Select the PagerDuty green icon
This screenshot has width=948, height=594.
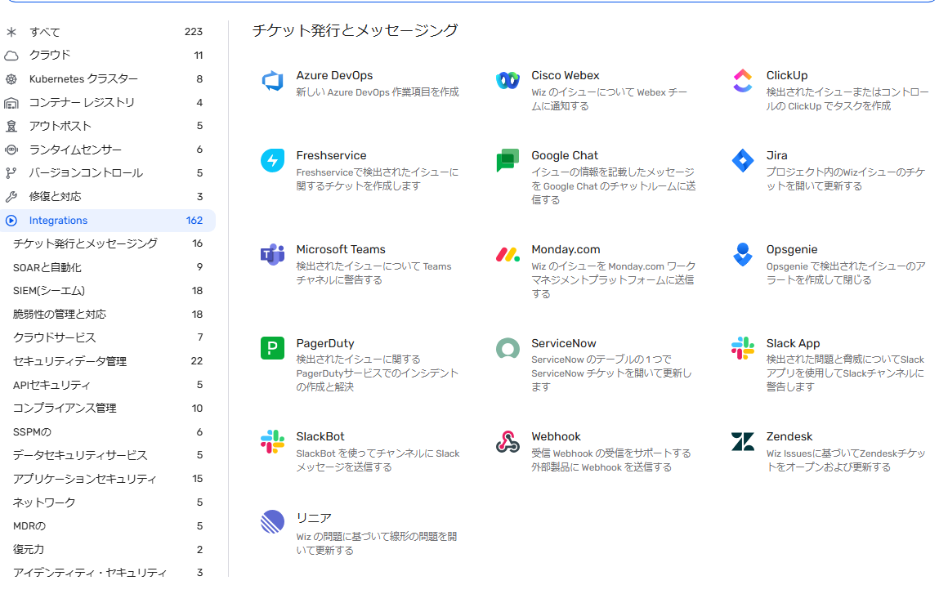point(272,349)
